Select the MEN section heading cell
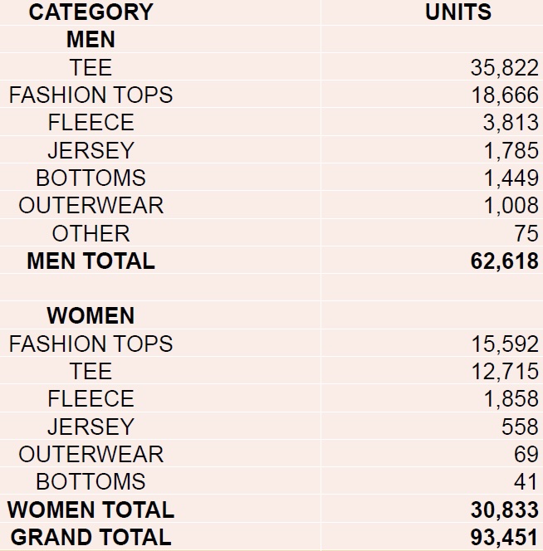Viewport: 543px width, 551px height. point(90,40)
